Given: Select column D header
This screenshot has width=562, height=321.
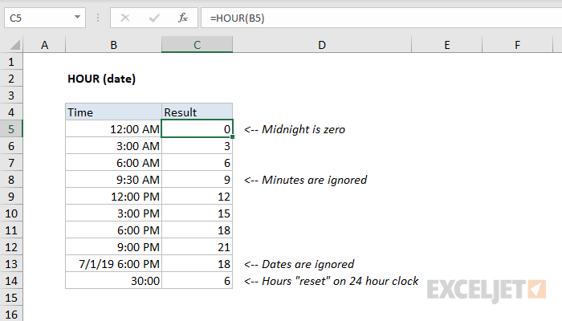Looking at the screenshot, I should click(322, 45).
